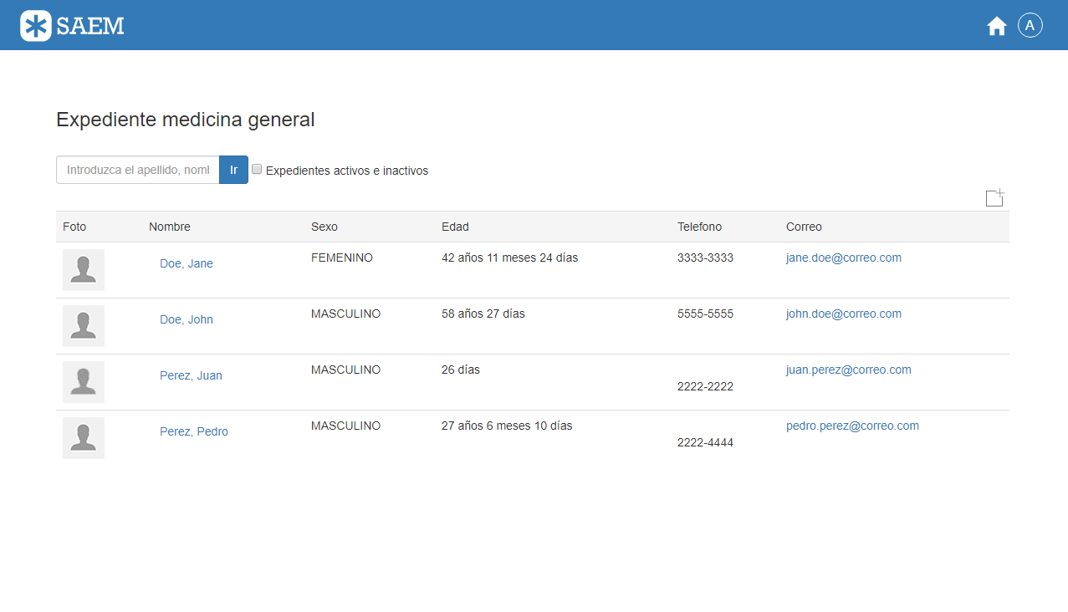The image size is (1068, 612).
Task: Click the 'Nombre' column header
Action: coord(170,227)
